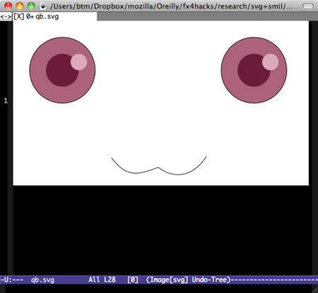Click the green zoom window button
This screenshot has width=318, height=293.
[31, 6]
